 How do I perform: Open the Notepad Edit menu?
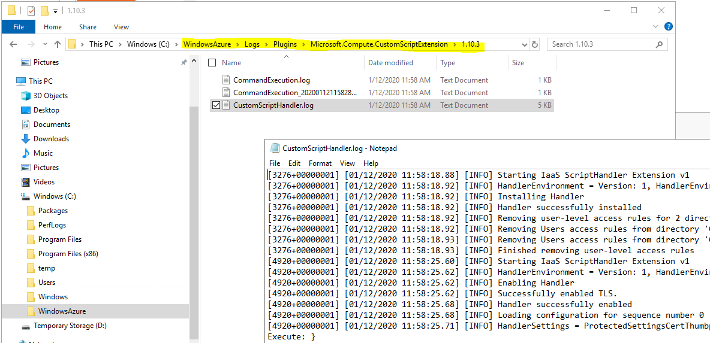294,163
